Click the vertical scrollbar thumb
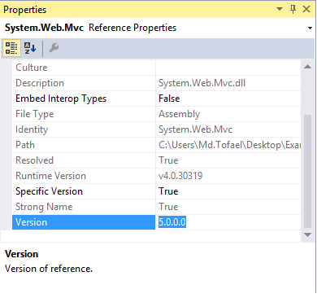This screenshot has height=298, width=317. click(x=307, y=171)
